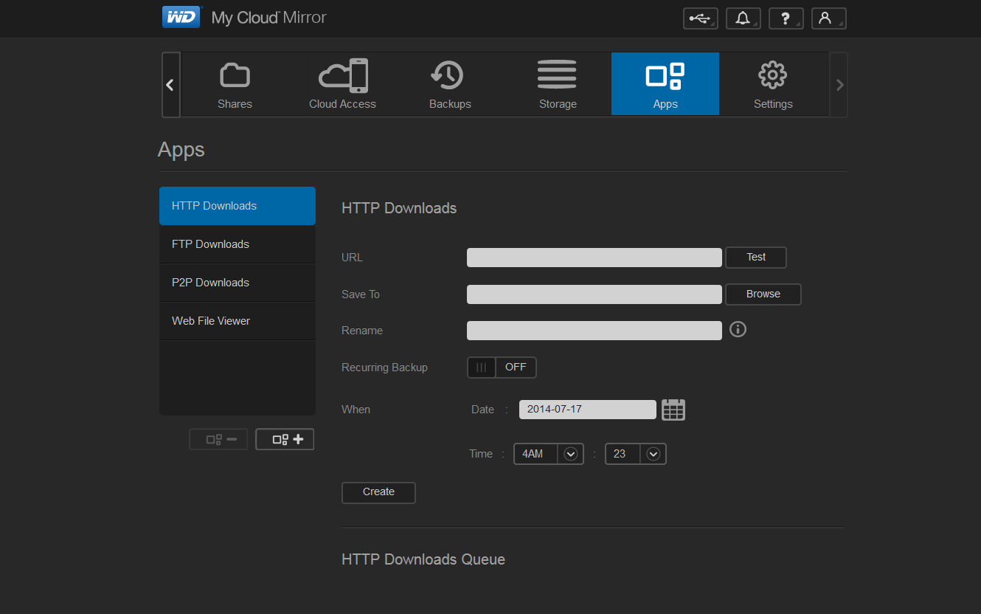
Task: Test the entered URL
Action: 756,258
